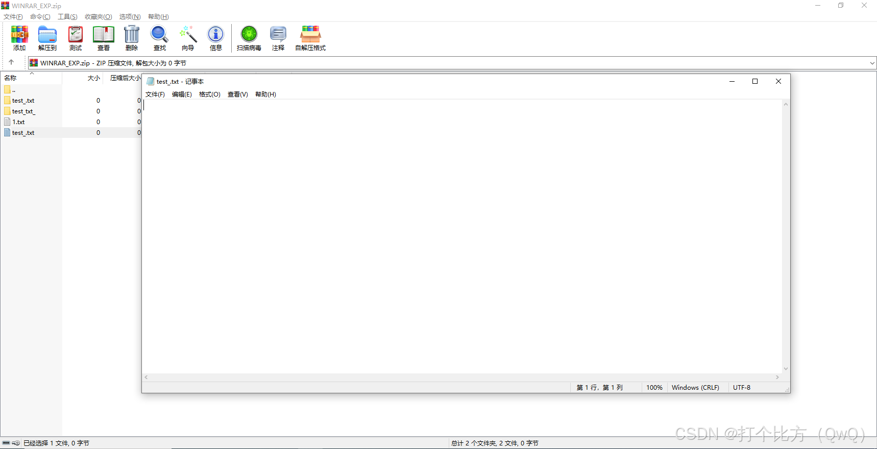877x449 pixels.
Task: Open WinRAR 选项(N) menu
Action: pos(130,17)
